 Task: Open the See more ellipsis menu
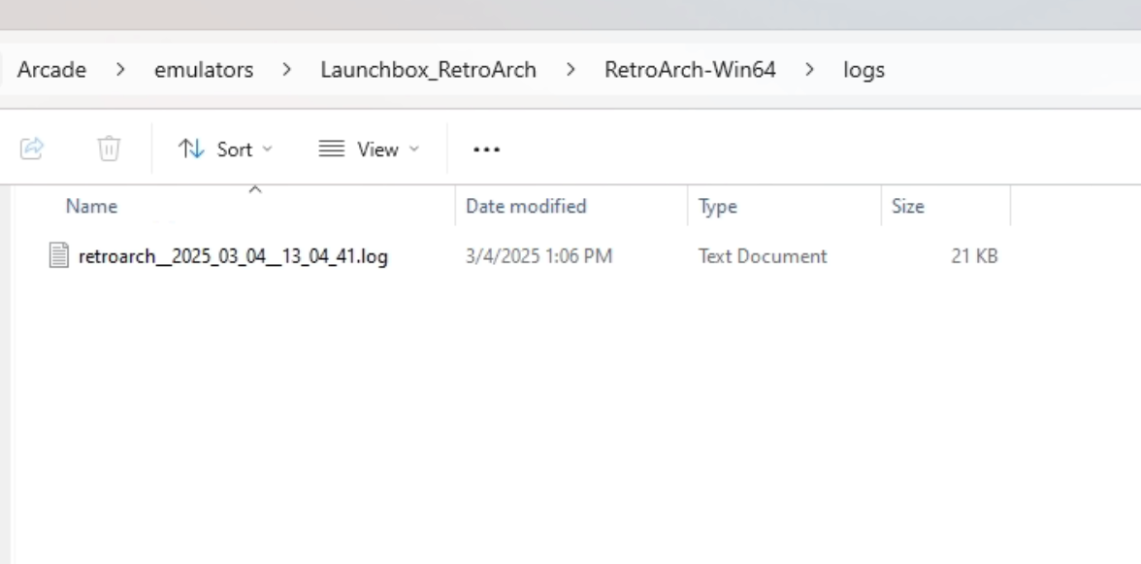tap(486, 149)
